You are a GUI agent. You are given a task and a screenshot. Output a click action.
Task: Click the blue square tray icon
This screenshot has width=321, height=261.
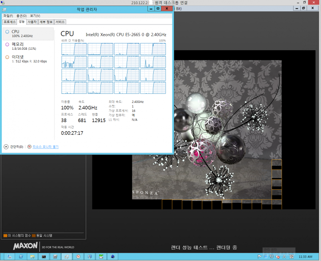(266, 256)
